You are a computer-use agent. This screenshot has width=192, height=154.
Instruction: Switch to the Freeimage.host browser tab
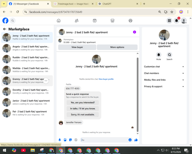[x=73, y=4]
